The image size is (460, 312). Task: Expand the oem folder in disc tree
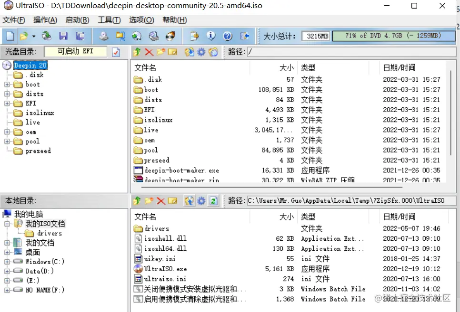(7, 132)
